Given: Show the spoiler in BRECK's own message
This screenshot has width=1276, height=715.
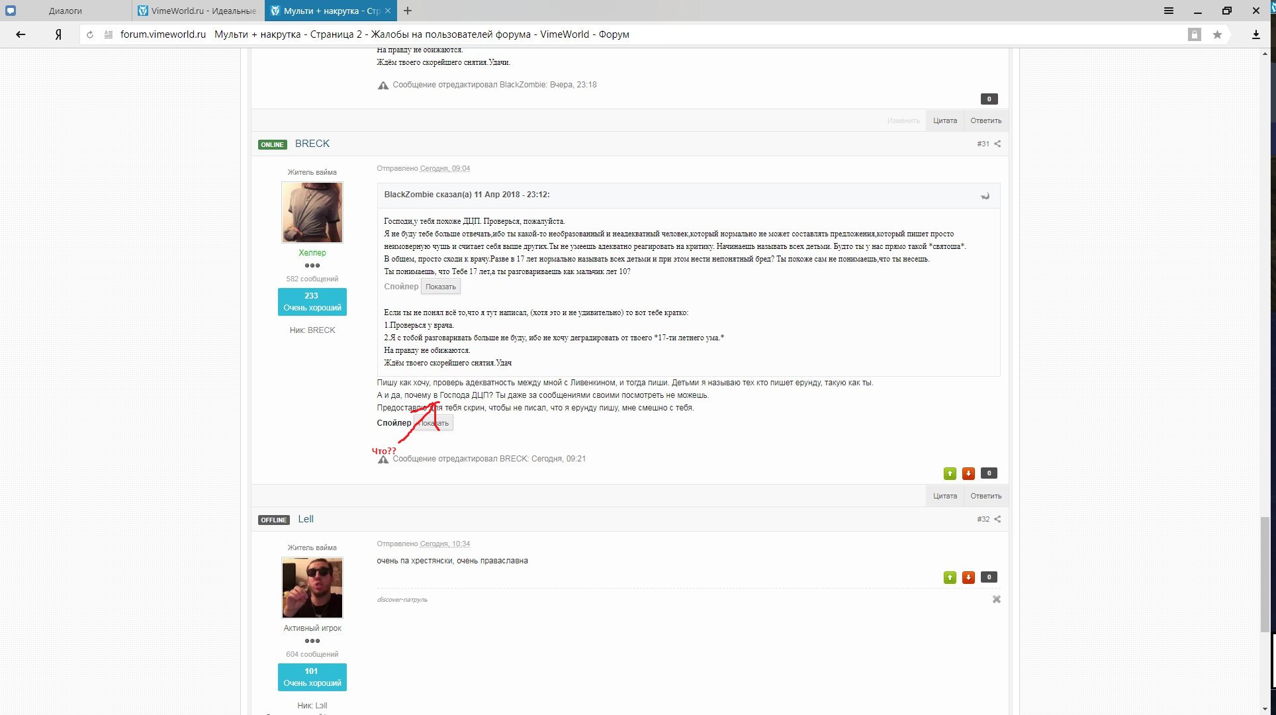Looking at the screenshot, I should click(433, 423).
